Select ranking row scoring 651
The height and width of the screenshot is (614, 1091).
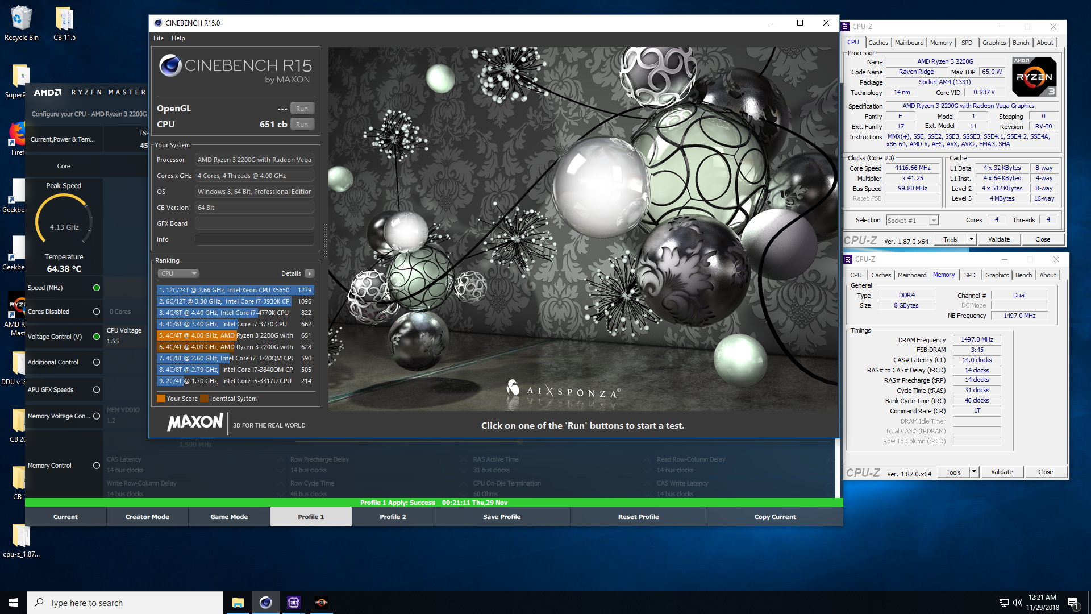(x=235, y=335)
